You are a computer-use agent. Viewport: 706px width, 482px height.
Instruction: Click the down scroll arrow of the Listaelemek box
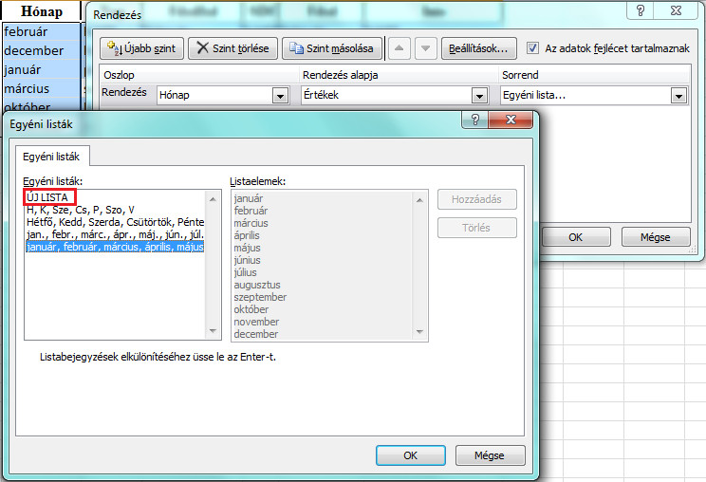419,332
